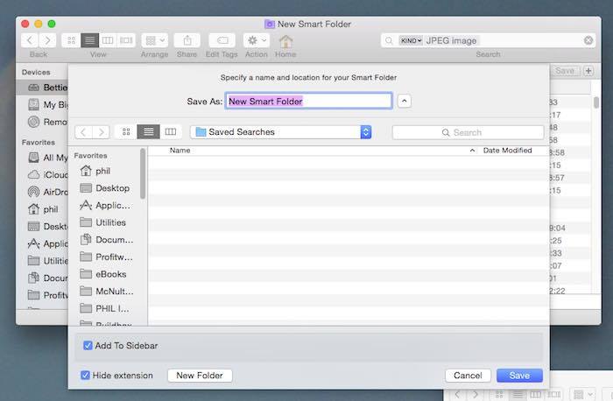Image resolution: width=613 pixels, height=401 pixels.
Task: Switch Finder window to Cover Flow view
Action: click(x=126, y=40)
